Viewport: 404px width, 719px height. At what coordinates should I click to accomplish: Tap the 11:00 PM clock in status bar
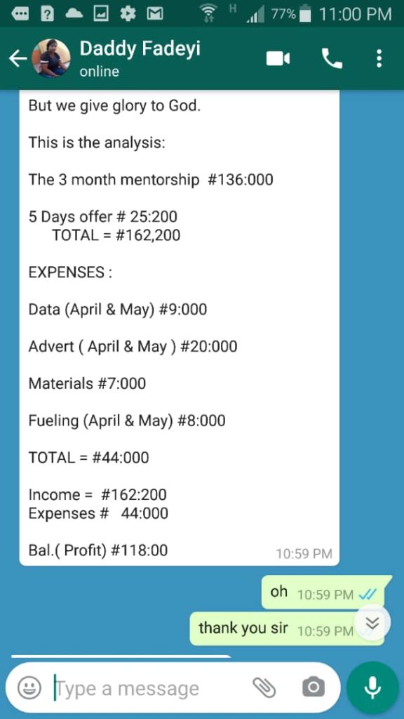355,14
